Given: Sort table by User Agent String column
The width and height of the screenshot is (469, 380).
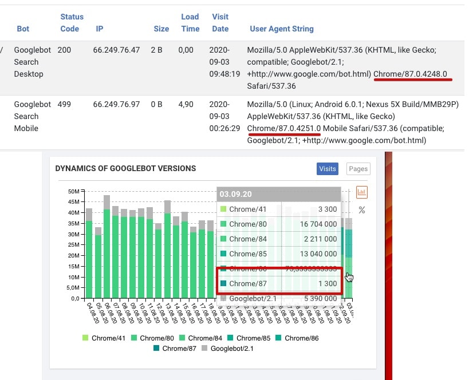Looking at the screenshot, I should (282, 29).
